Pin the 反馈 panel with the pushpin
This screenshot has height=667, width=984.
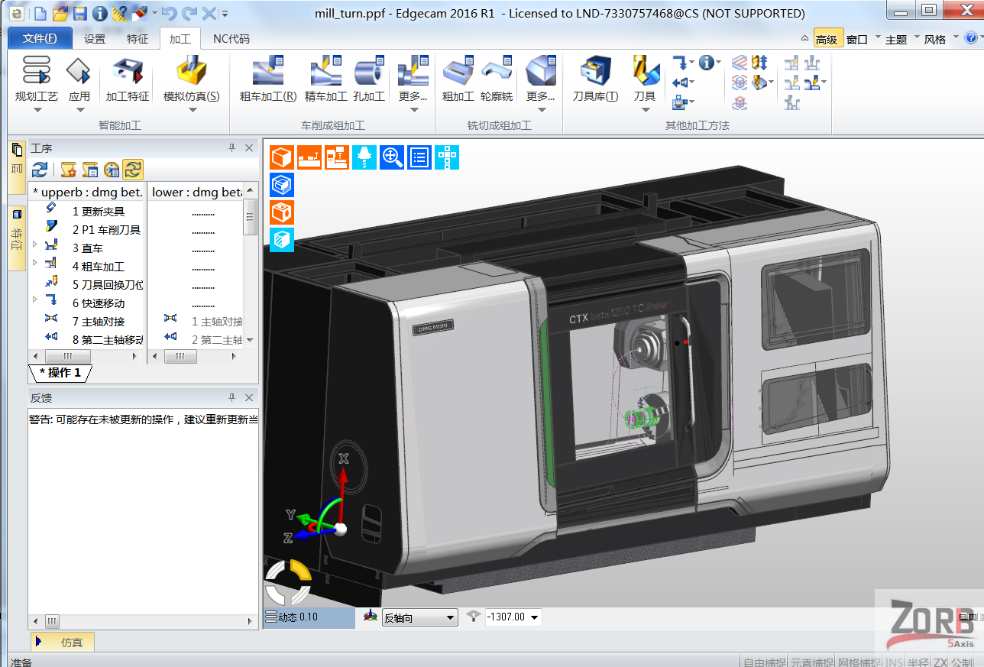tap(232, 397)
